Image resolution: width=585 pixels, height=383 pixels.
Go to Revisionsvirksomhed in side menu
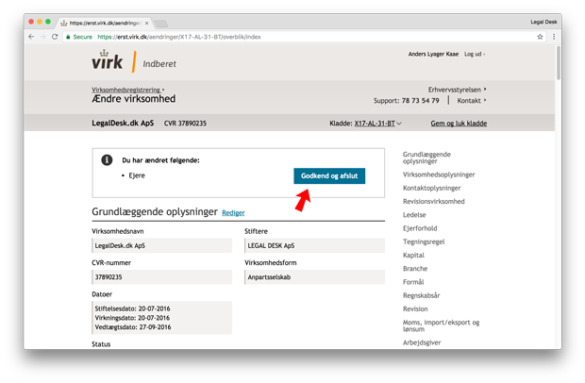(x=433, y=201)
